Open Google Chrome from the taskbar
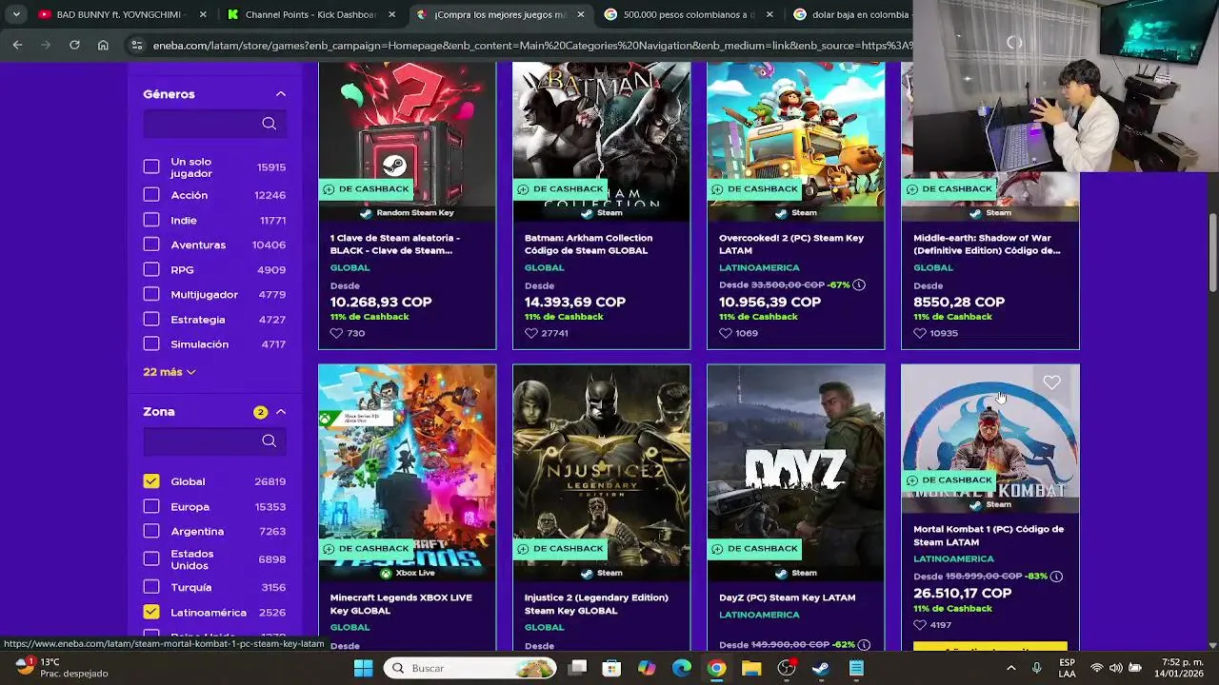 716,668
